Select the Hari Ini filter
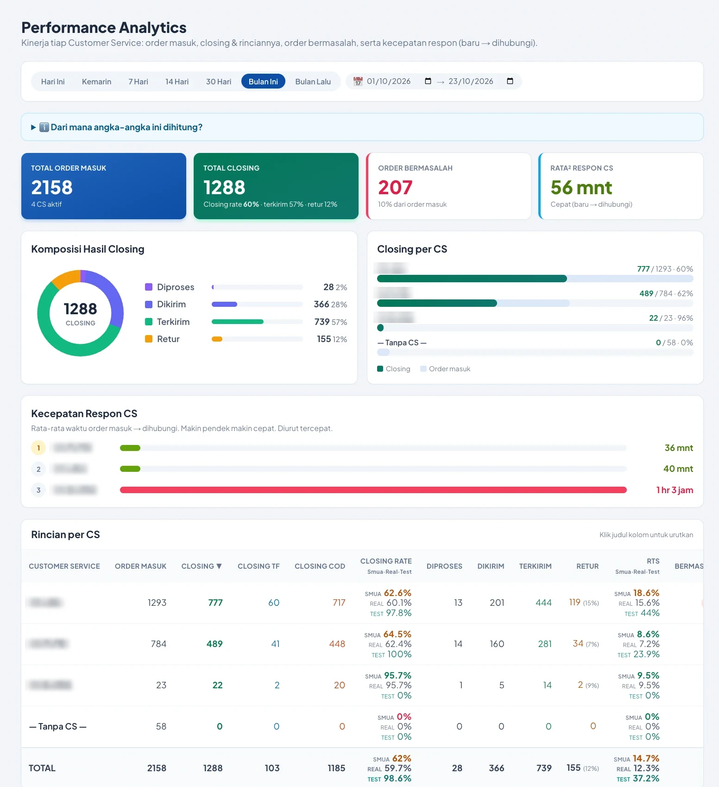The width and height of the screenshot is (719, 787). [x=53, y=82]
